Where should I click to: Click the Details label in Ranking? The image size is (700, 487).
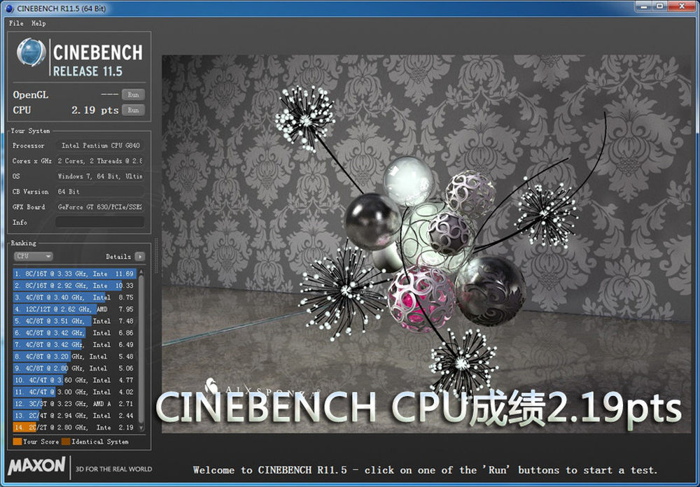tap(118, 257)
